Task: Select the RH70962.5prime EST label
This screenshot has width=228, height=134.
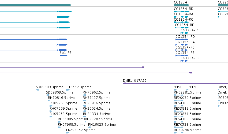Action: [x=96, y=92]
